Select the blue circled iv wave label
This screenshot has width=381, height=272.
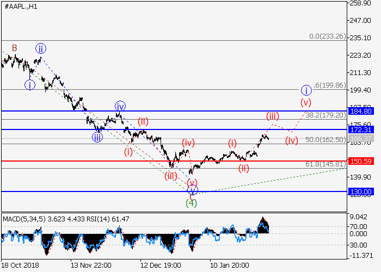point(120,107)
